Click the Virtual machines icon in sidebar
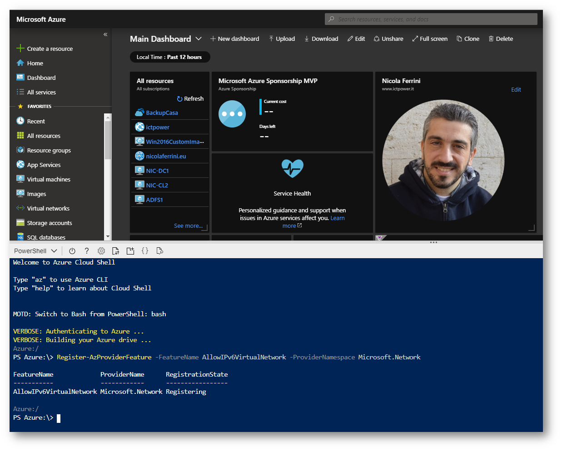The image size is (562, 451). click(20, 179)
